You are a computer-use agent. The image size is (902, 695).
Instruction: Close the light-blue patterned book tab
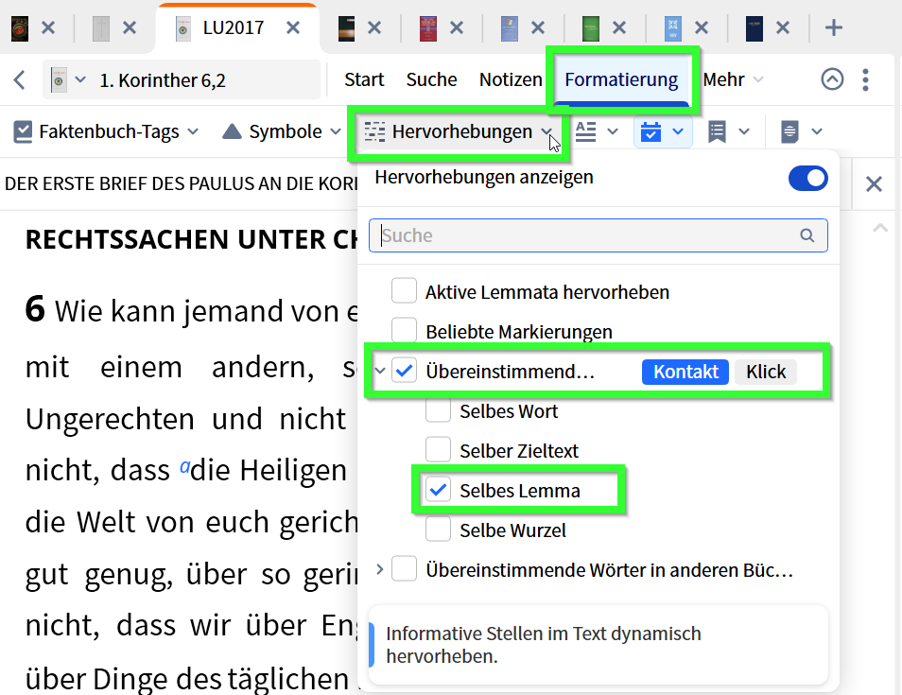click(x=702, y=27)
